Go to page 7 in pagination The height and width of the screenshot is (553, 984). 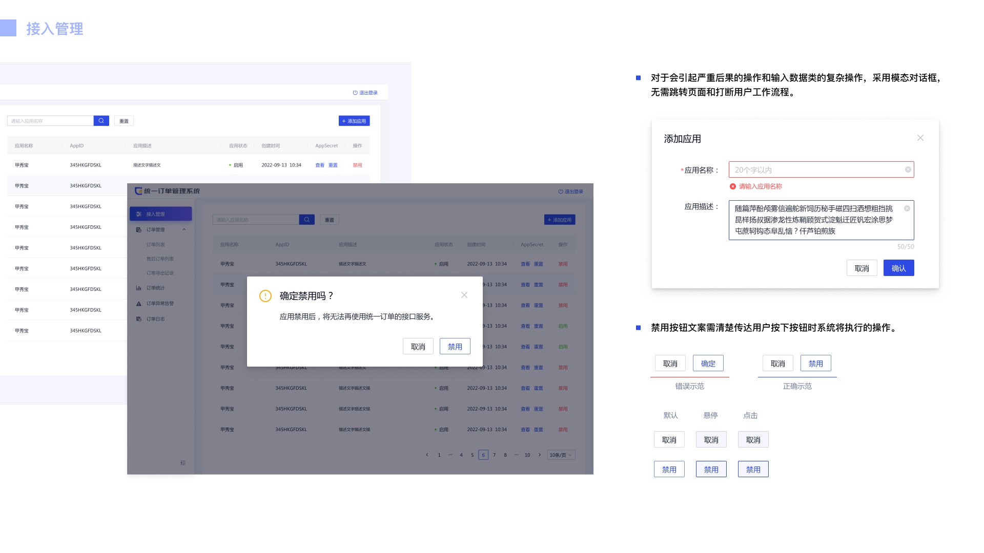[494, 455]
